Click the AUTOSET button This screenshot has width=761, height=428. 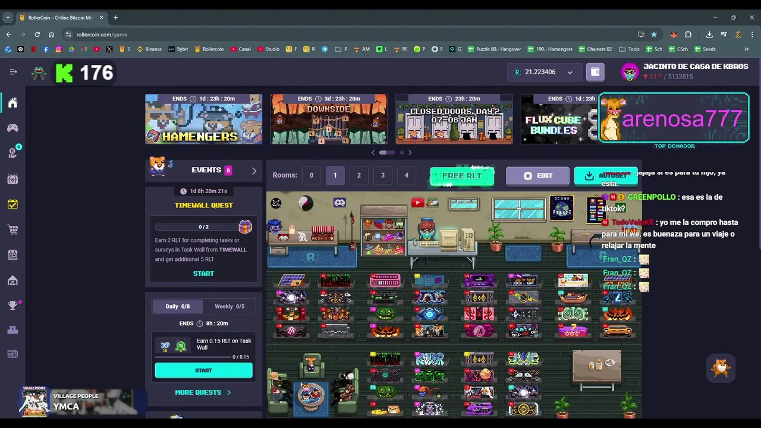[x=606, y=176]
